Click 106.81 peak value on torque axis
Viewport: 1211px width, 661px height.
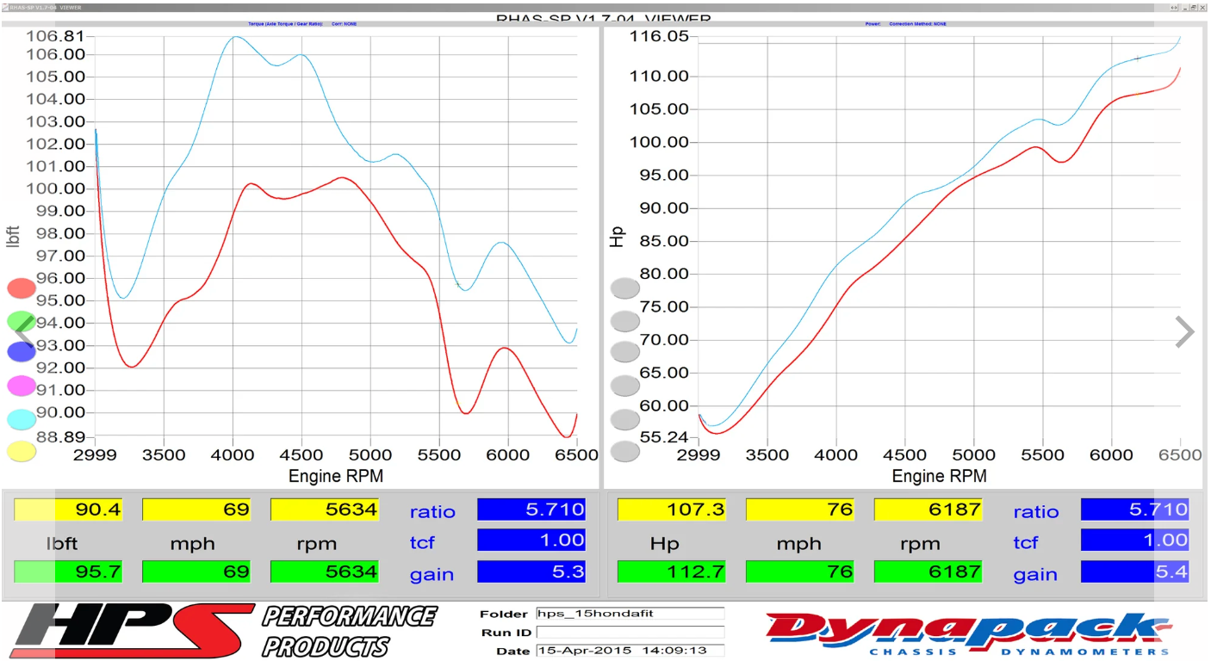[x=55, y=36]
